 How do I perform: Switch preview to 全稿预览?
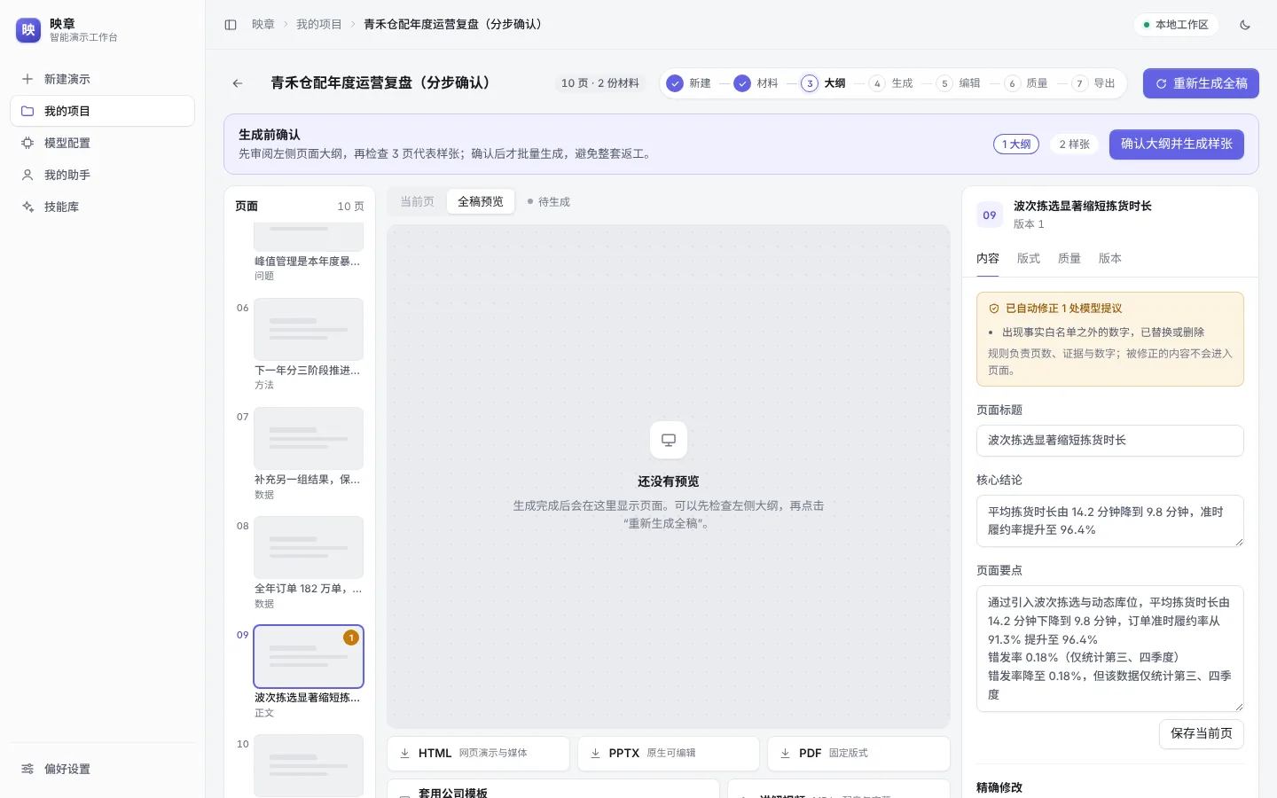[481, 202]
